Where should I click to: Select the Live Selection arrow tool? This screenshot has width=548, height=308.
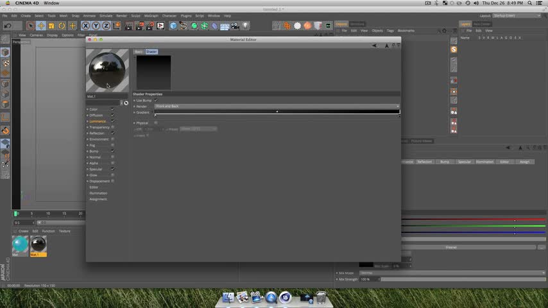pos(30,26)
